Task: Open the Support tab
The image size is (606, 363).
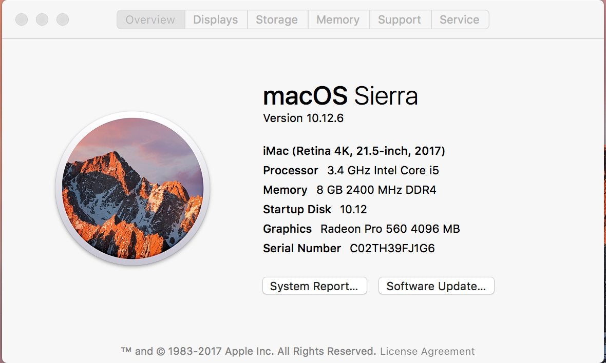Action: point(400,20)
